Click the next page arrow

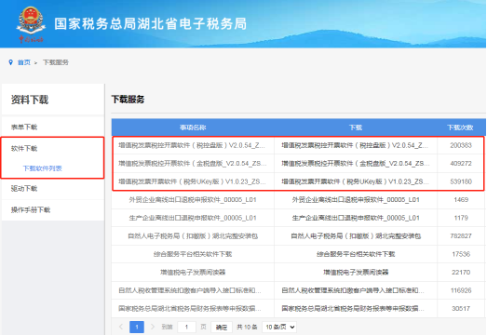tap(152, 327)
